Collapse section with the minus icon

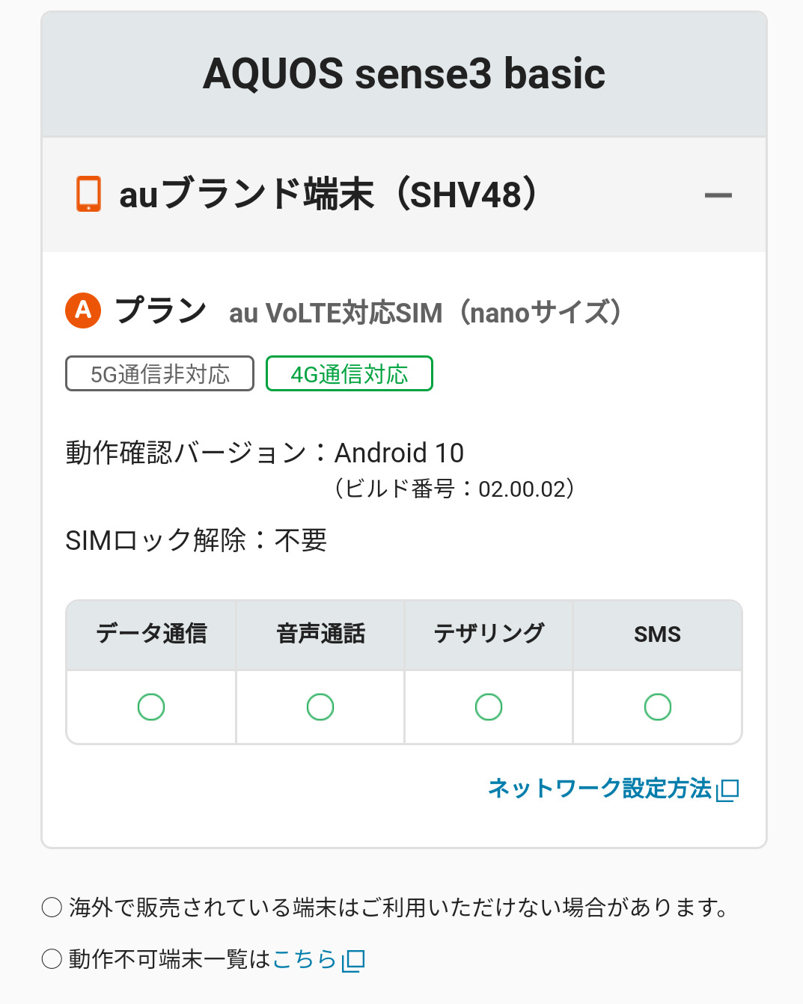(x=718, y=195)
